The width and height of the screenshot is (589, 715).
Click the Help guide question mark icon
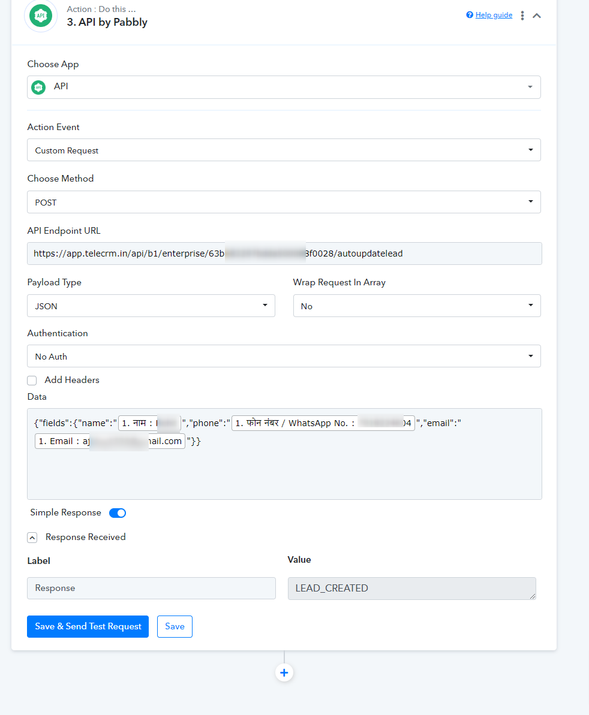(470, 15)
